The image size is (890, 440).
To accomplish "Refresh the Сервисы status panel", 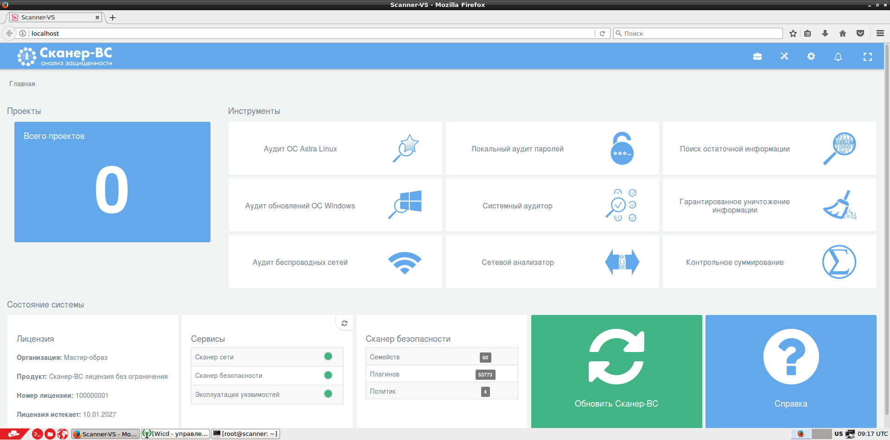I will pos(344,323).
